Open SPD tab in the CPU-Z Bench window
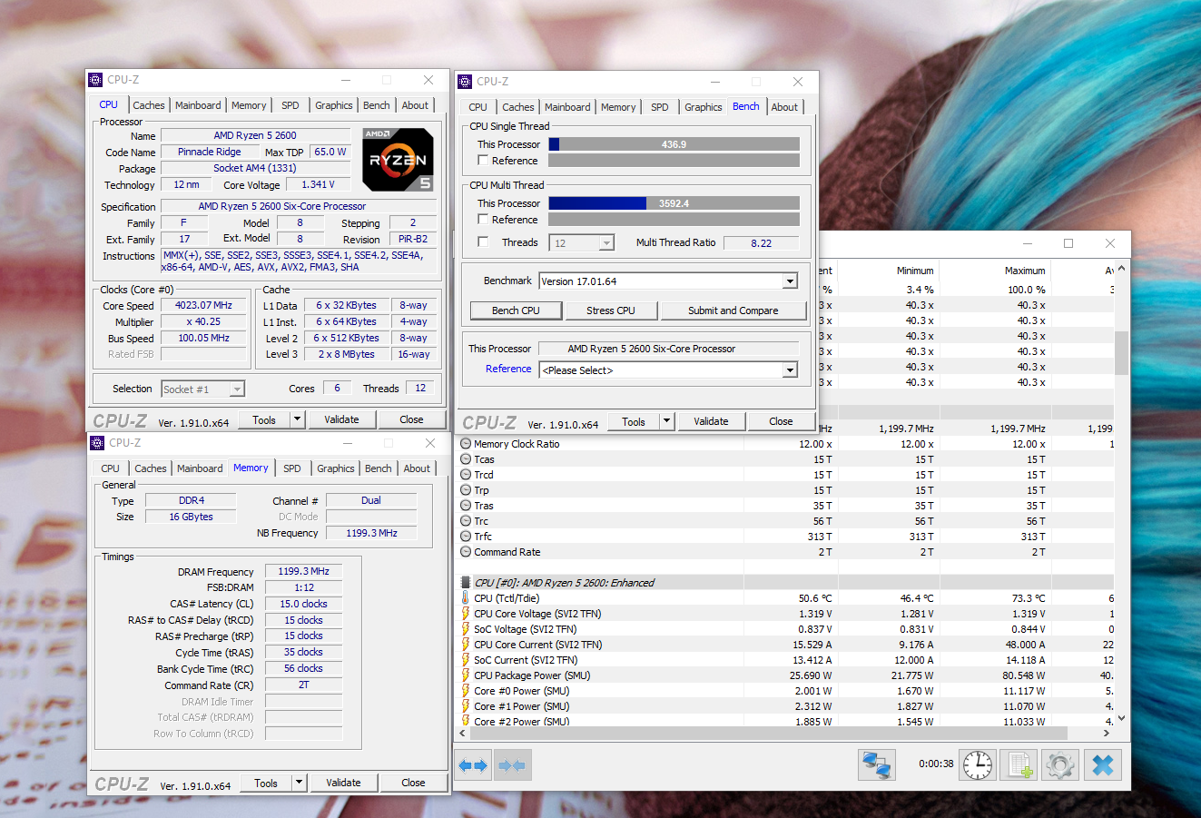The height and width of the screenshot is (818, 1201). coord(660,107)
